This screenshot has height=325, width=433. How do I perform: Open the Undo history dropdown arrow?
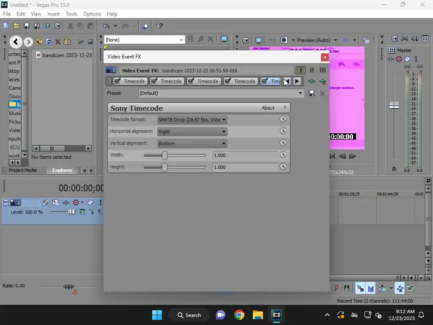coord(115,26)
